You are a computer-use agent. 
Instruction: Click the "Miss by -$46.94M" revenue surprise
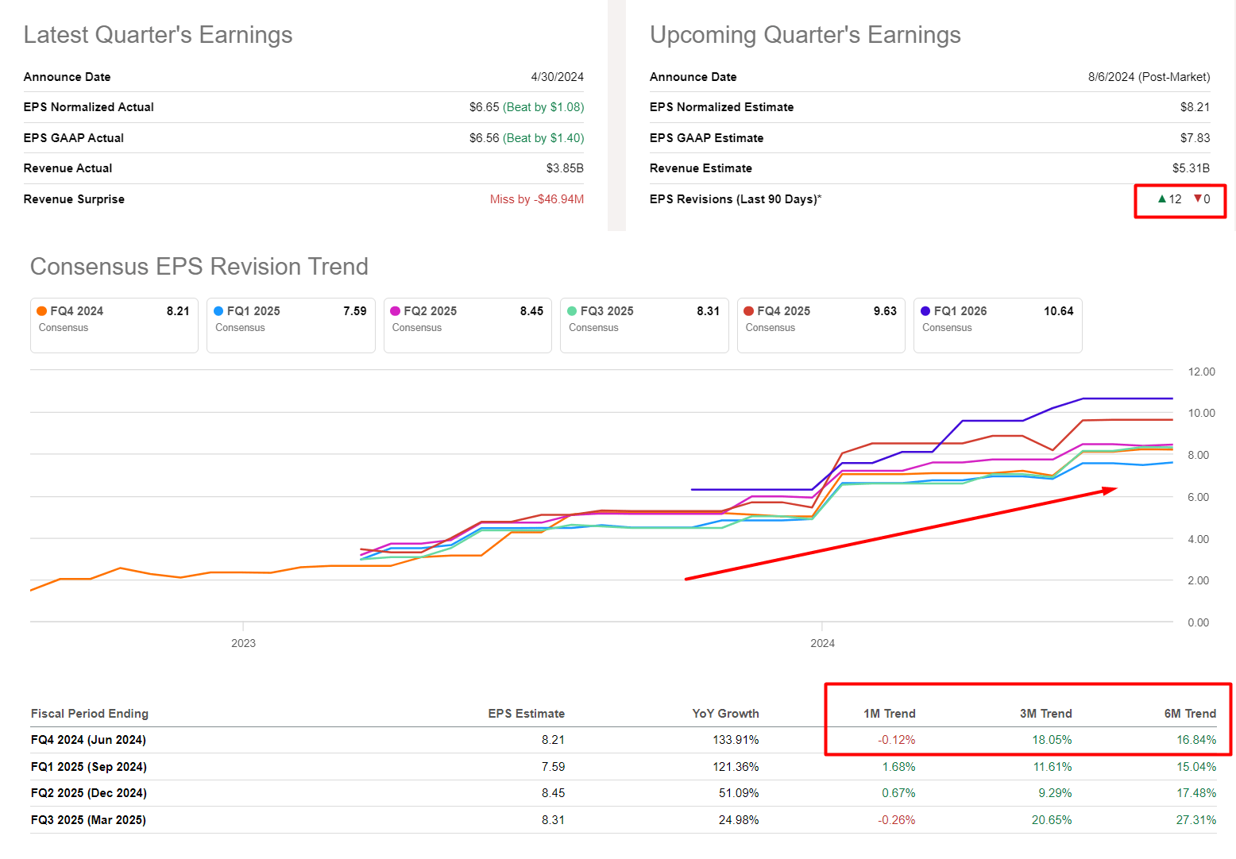[537, 199]
